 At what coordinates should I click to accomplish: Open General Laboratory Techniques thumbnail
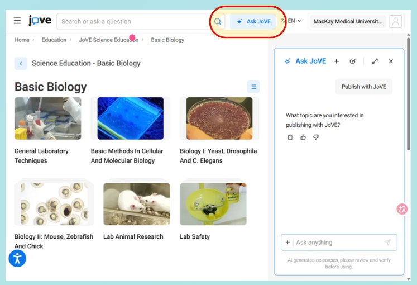[48, 118]
